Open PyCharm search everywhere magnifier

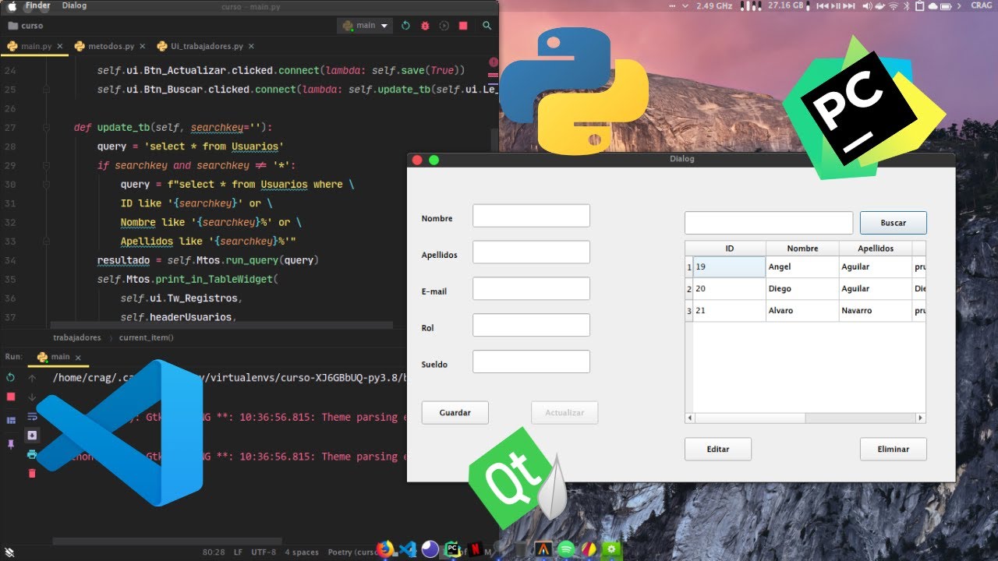[x=487, y=26]
